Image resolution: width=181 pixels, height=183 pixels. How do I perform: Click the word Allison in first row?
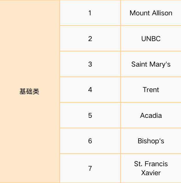(162, 13)
